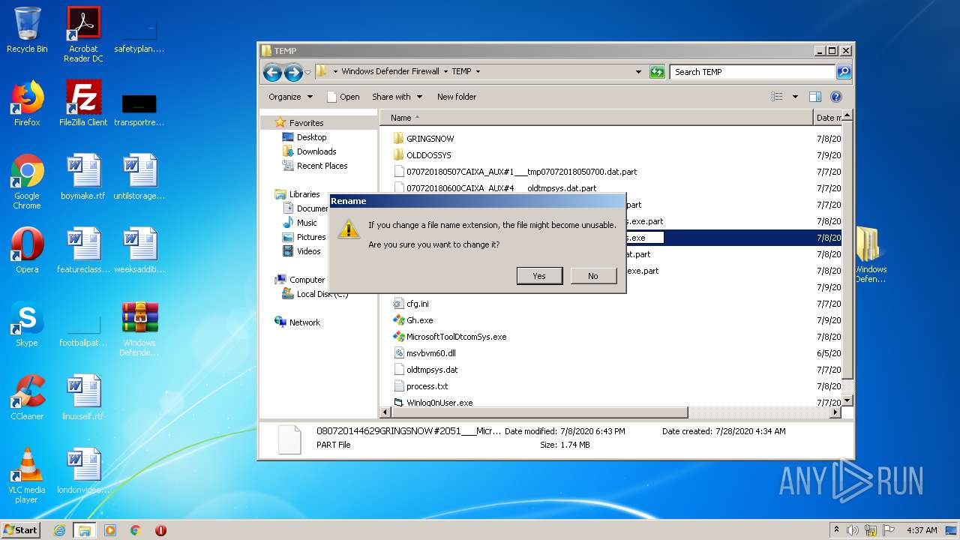Open Recycle Bin desktop icon
Screen dimensions: 960x540
point(27,30)
